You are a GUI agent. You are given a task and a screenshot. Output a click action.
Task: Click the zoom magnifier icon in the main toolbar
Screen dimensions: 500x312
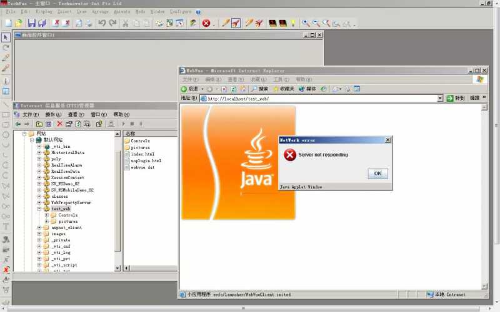306,23
